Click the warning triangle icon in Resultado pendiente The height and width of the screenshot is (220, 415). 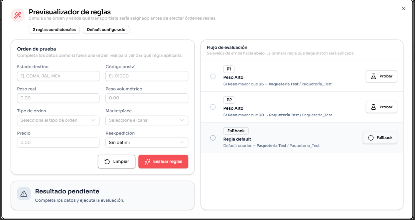pos(24,193)
